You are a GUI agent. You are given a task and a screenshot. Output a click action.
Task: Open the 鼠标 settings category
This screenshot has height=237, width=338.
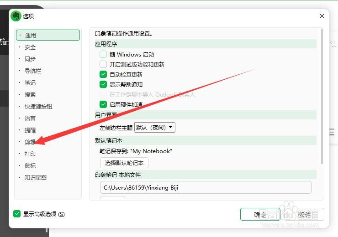point(30,165)
